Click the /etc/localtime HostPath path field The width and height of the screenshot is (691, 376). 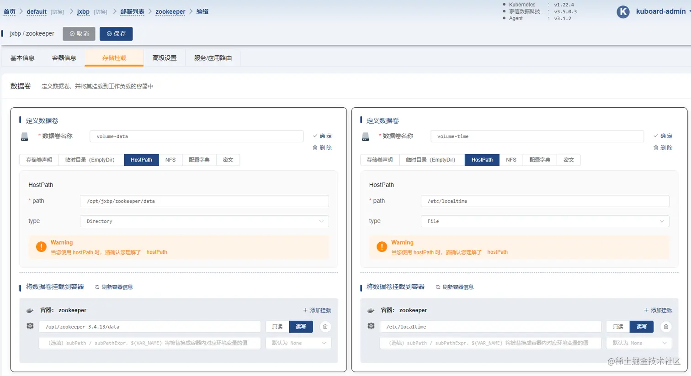545,201
